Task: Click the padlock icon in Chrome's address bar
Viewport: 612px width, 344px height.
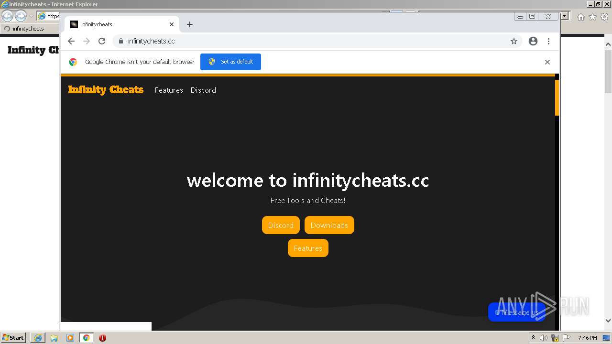Action: pos(120,41)
